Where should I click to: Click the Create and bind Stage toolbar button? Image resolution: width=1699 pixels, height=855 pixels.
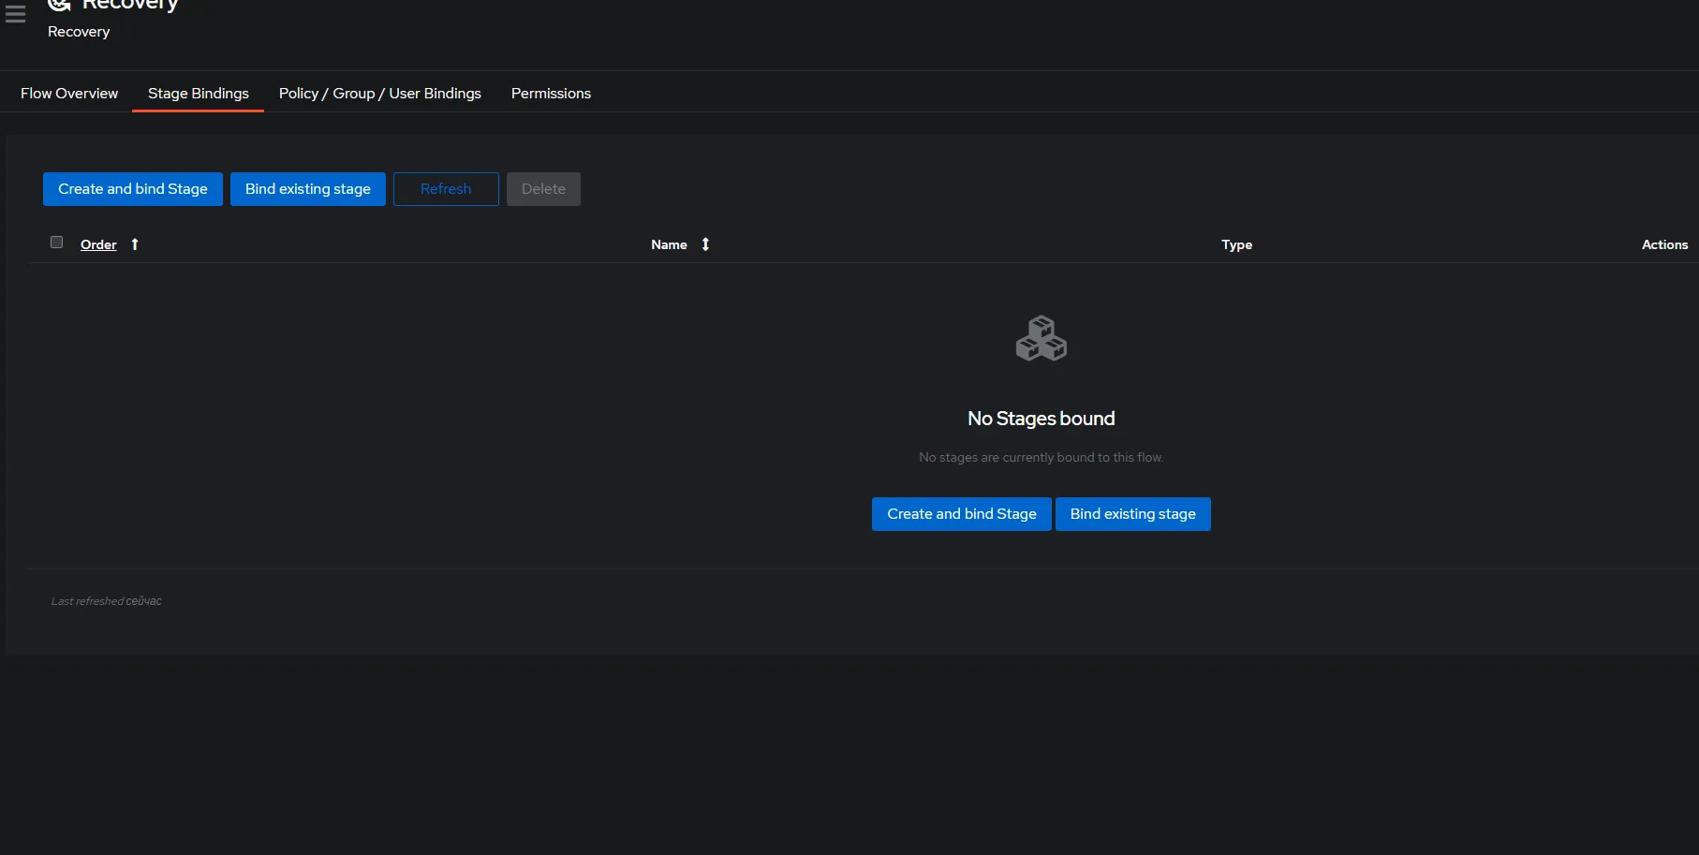132,188
